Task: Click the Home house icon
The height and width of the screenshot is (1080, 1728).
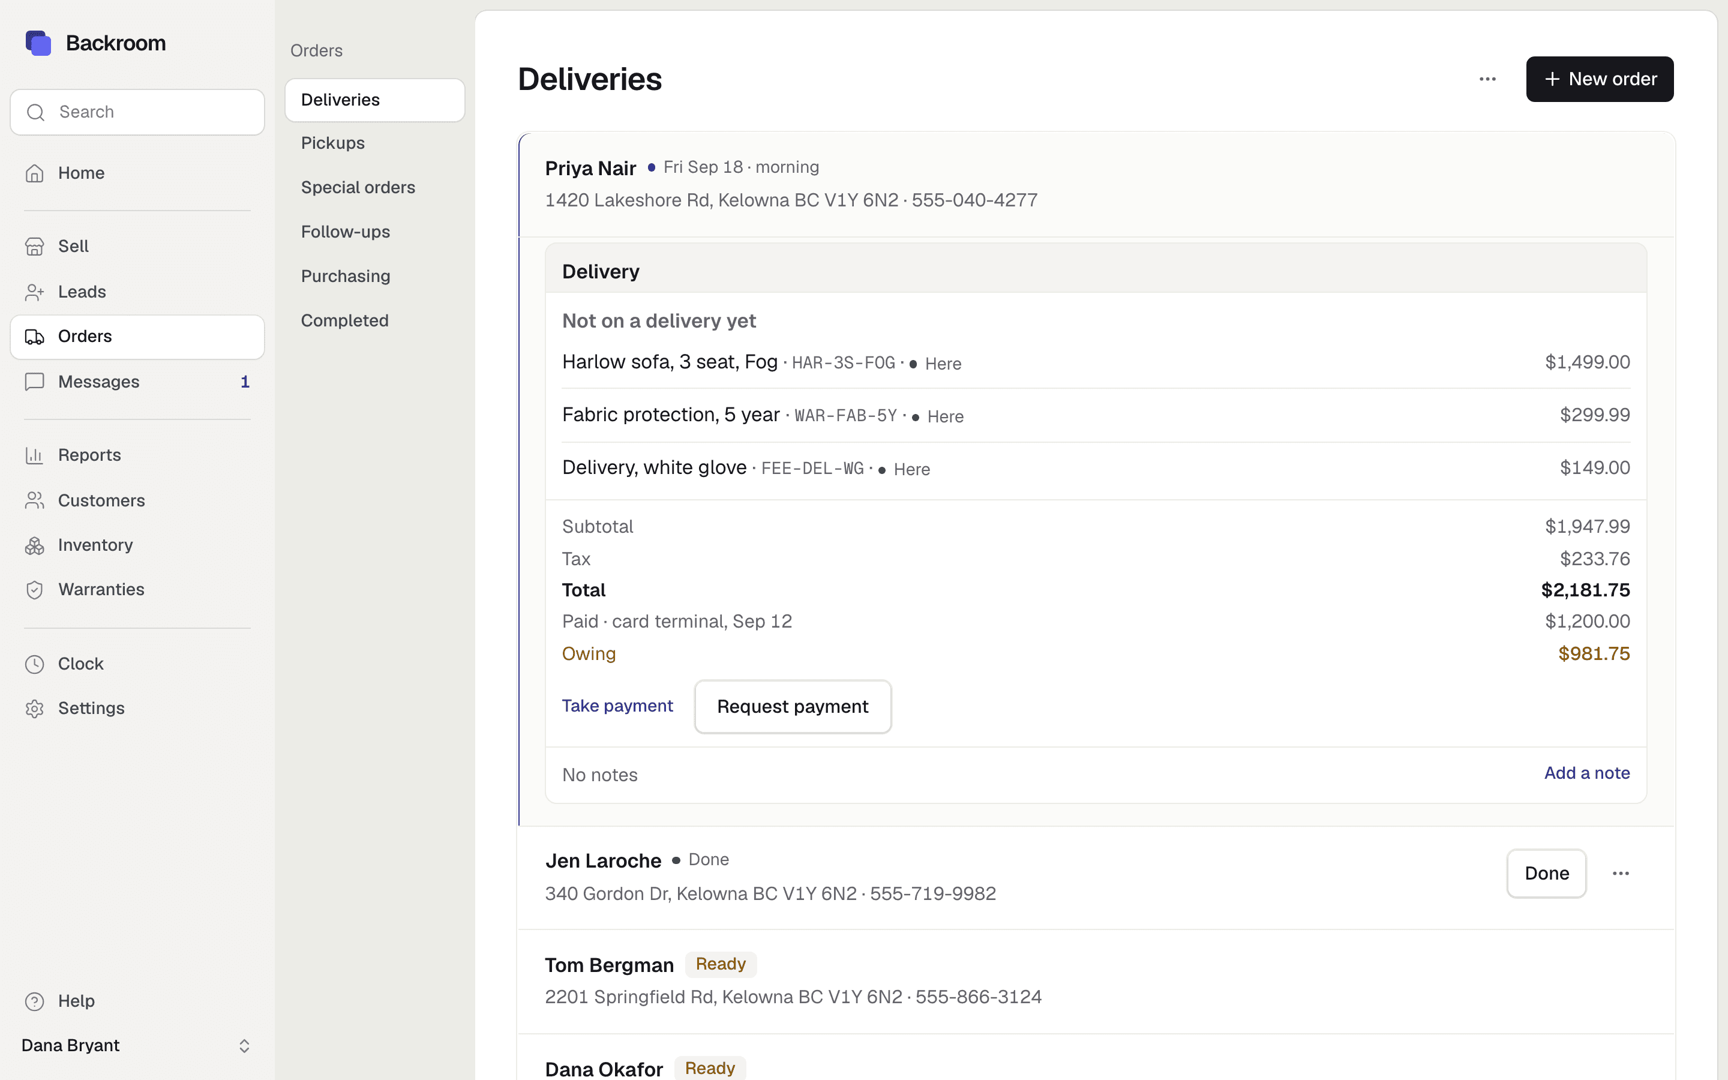Action: pos(34,173)
